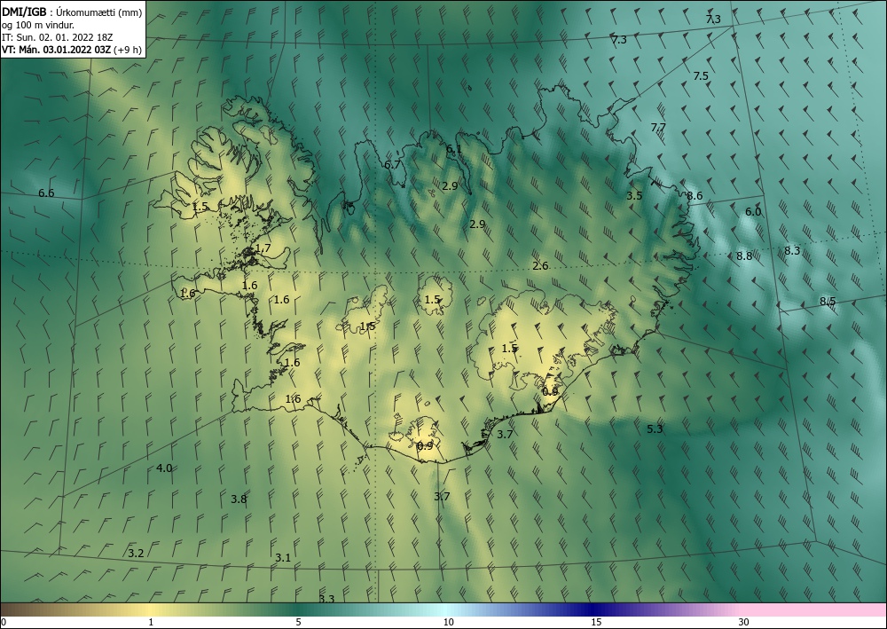The width and height of the screenshot is (887, 629).
Task: Click the 8.6 value at the east coast
Action: pos(695,196)
